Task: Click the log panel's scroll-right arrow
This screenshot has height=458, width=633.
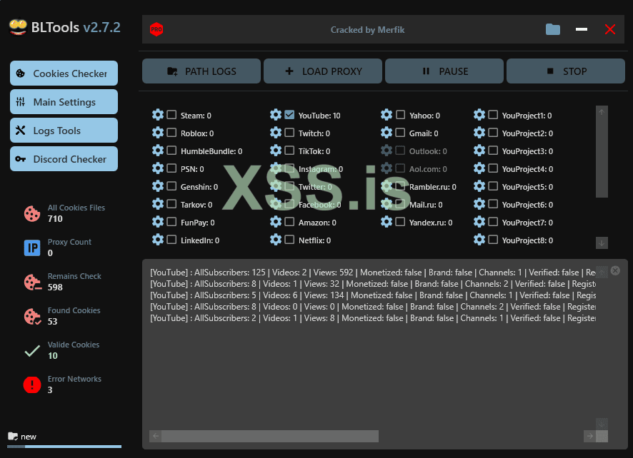Action: (x=589, y=436)
